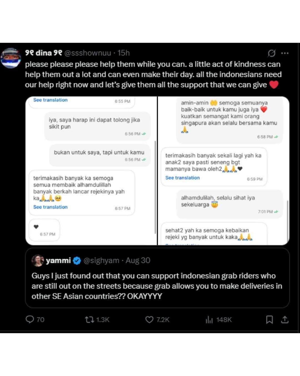Open the quoted tweet about grab riders
The image size is (300, 376).
click(x=157, y=278)
